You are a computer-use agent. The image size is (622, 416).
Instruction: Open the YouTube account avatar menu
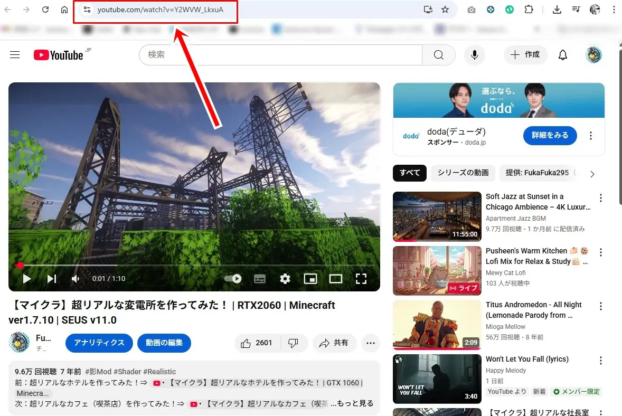[x=593, y=55]
